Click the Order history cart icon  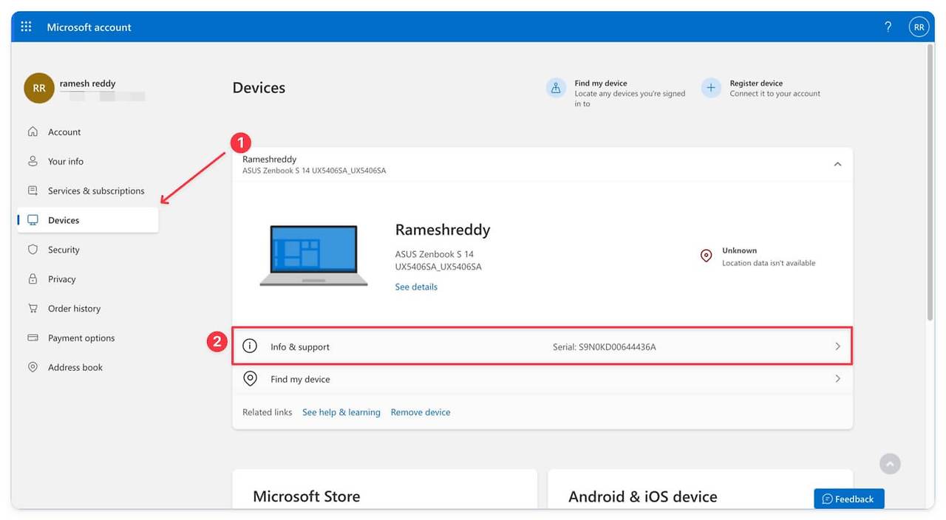coord(33,308)
